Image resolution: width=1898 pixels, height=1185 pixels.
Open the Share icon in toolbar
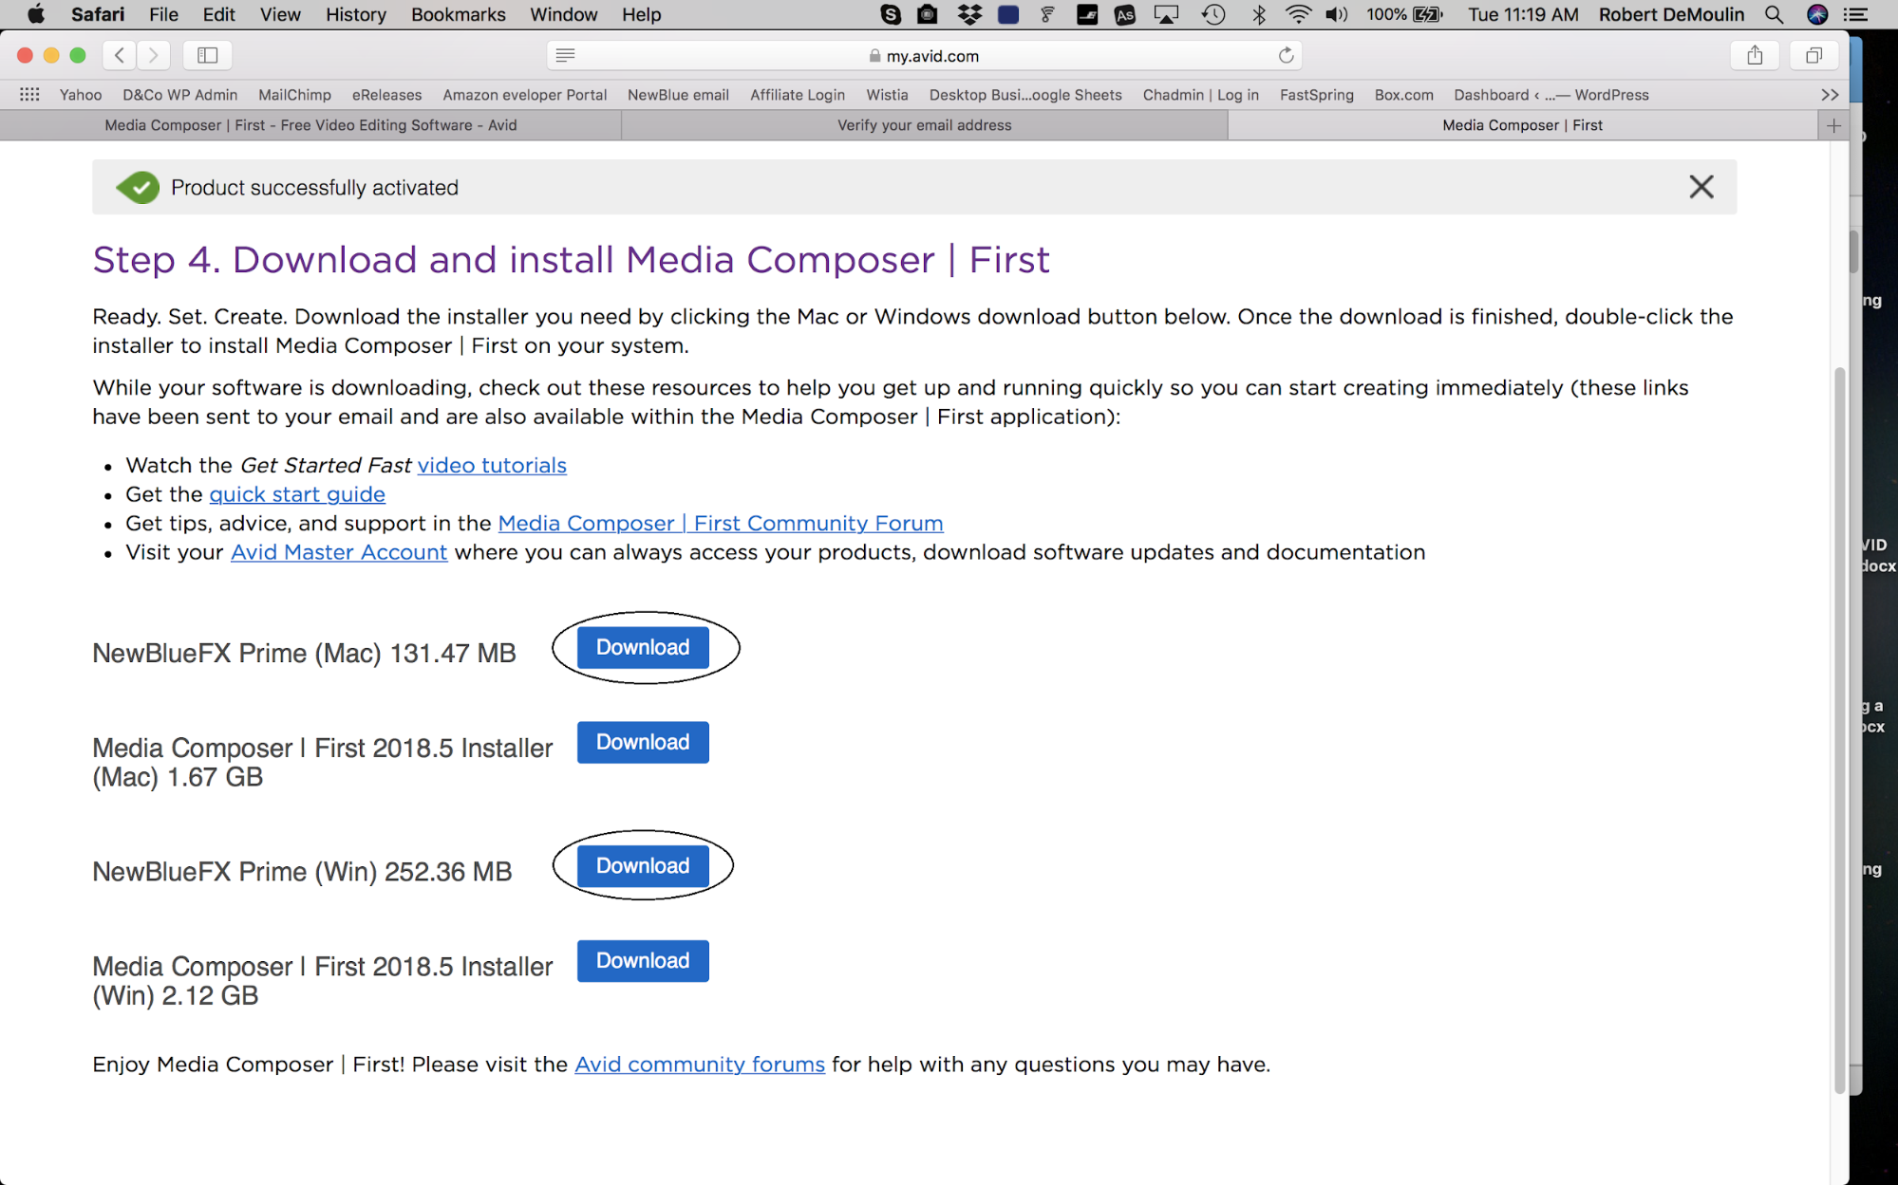click(1755, 55)
